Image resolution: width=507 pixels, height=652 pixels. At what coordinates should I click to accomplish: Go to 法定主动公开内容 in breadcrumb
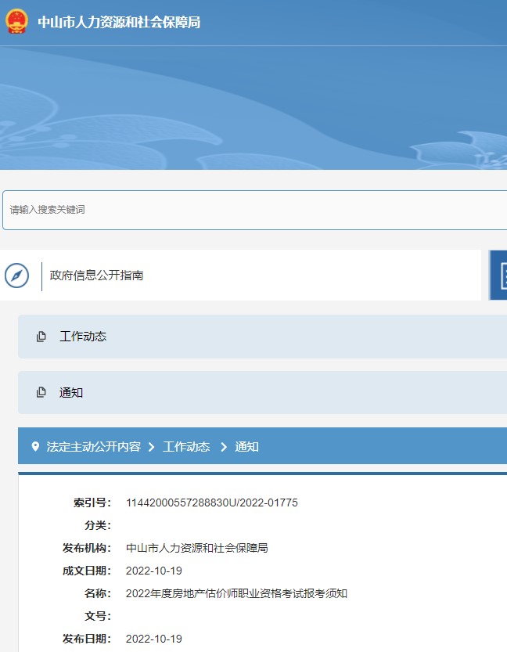94,447
